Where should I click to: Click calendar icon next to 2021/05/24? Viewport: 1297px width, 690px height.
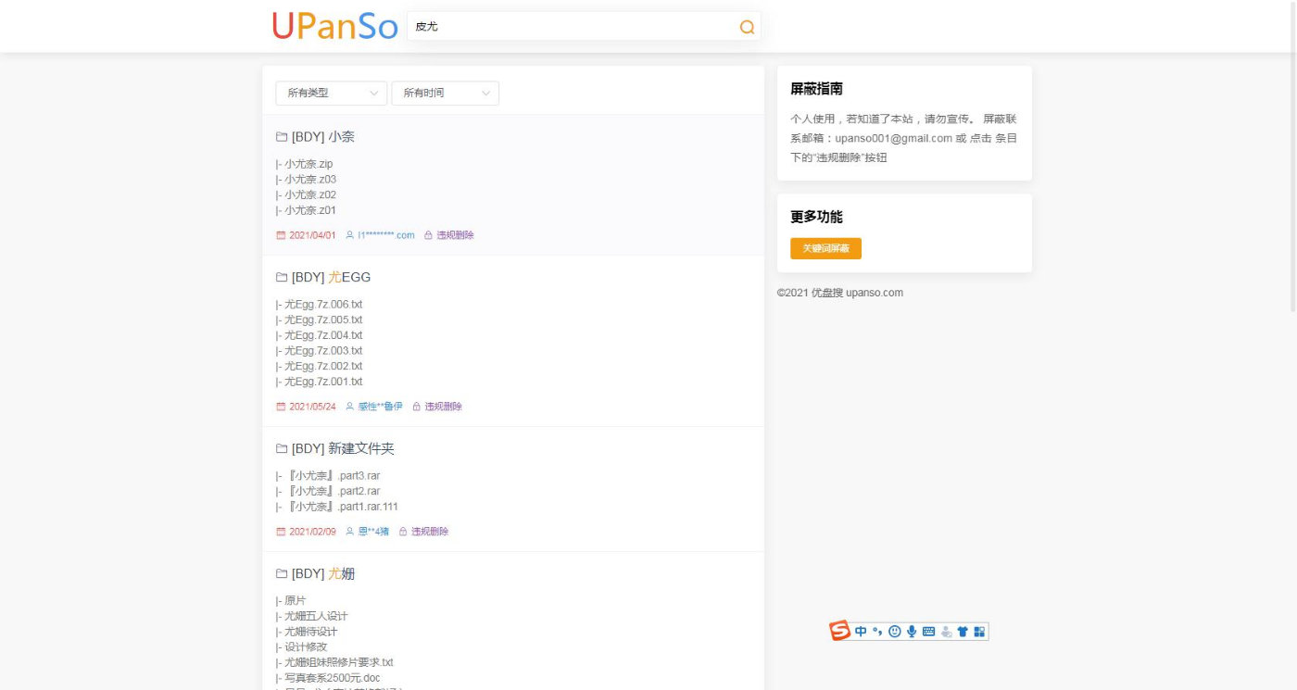click(x=281, y=407)
